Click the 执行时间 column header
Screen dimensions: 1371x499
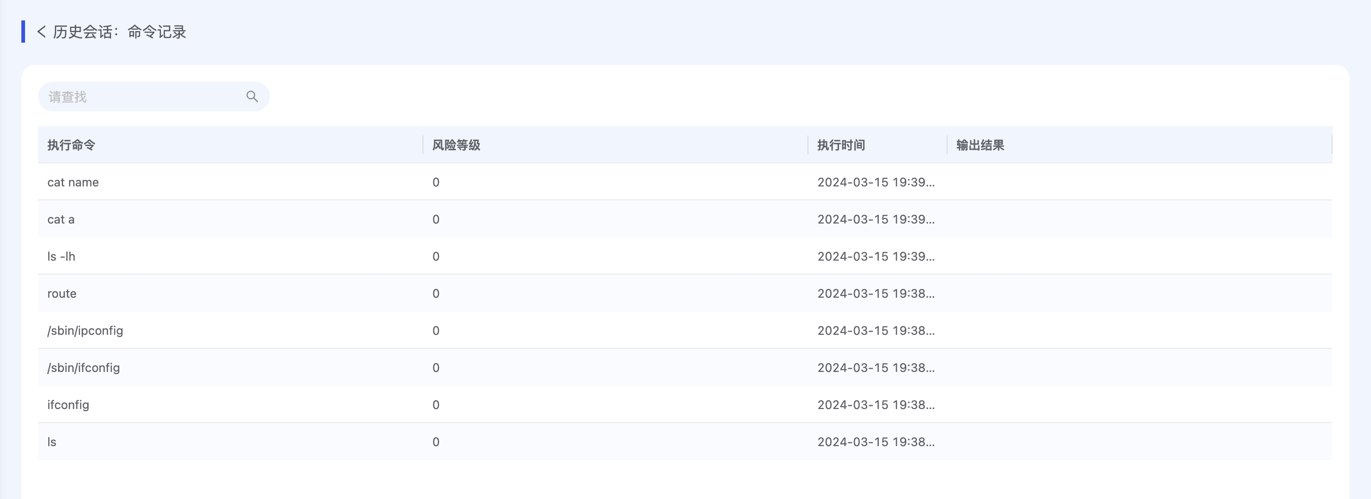[x=841, y=145]
